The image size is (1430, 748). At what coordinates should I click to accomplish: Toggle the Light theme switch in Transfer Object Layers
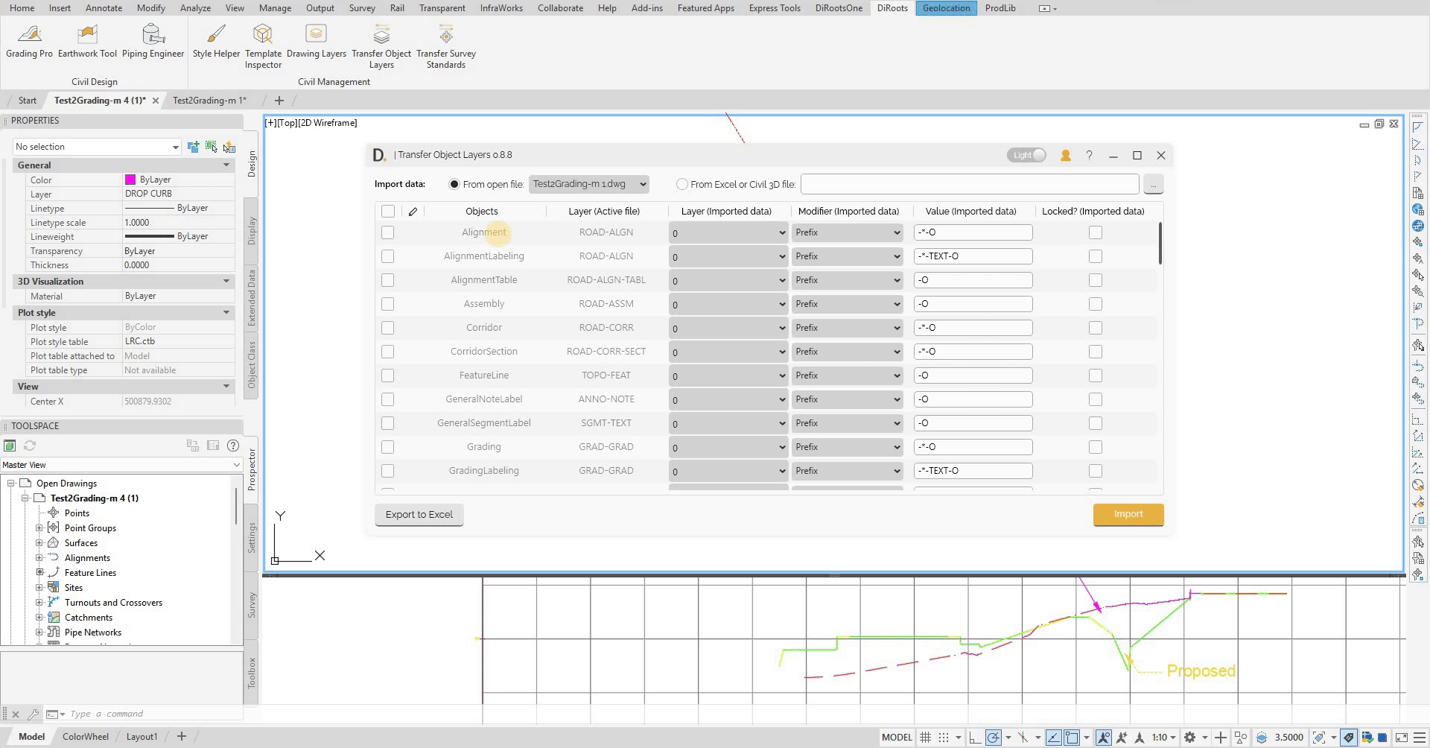pyautogui.click(x=1026, y=155)
